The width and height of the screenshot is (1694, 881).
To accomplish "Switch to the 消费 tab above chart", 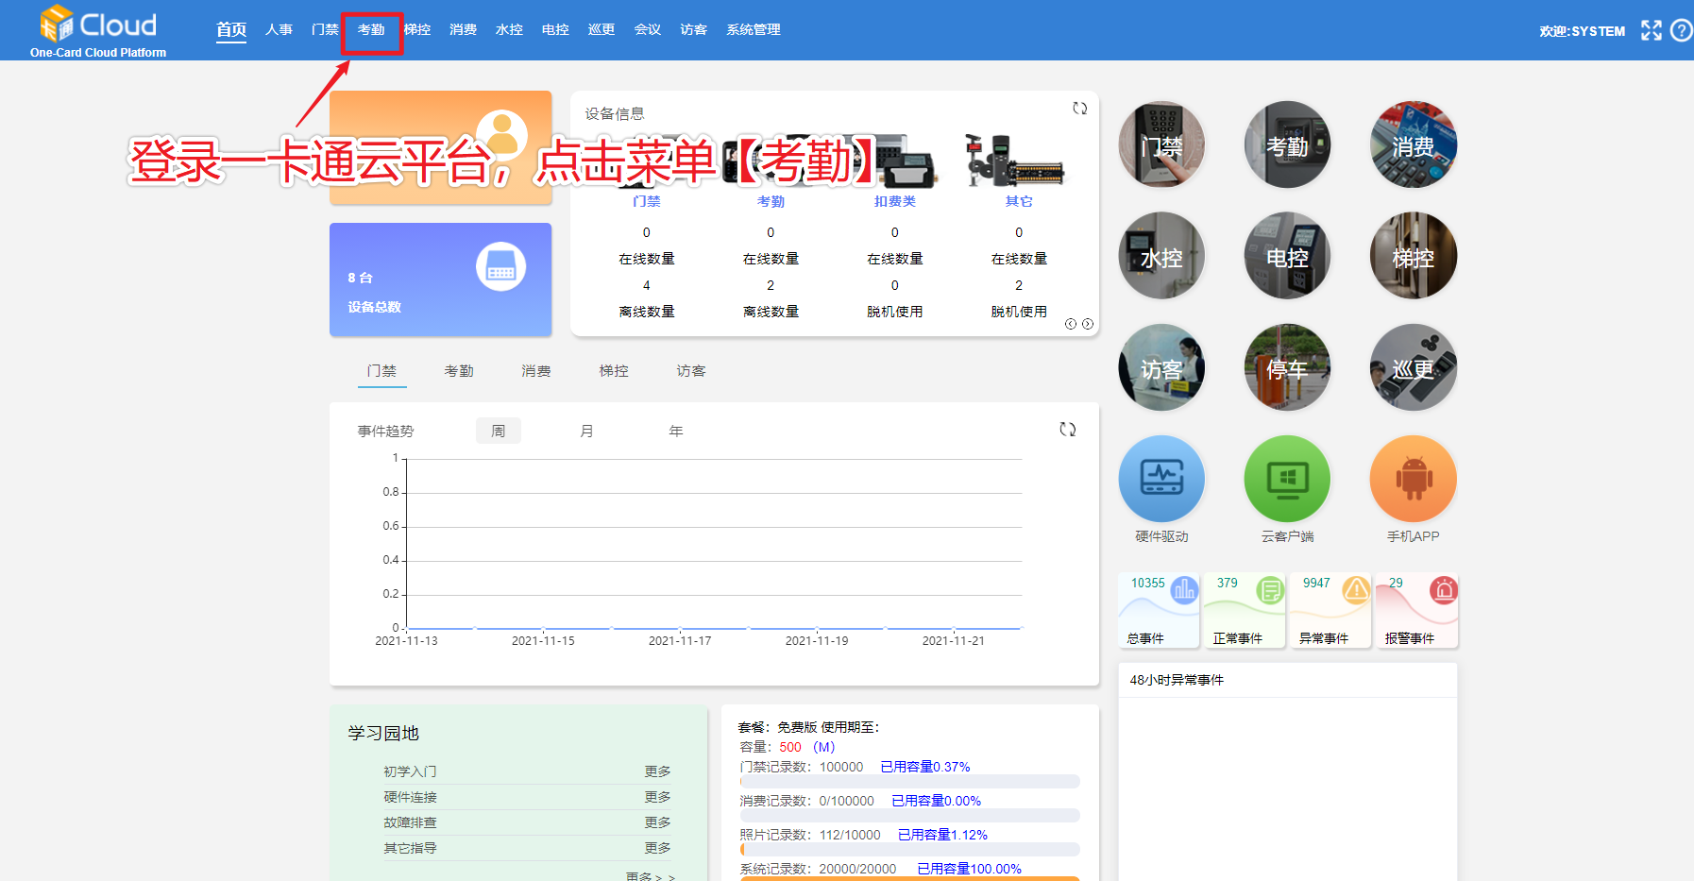I will (x=535, y=371).
